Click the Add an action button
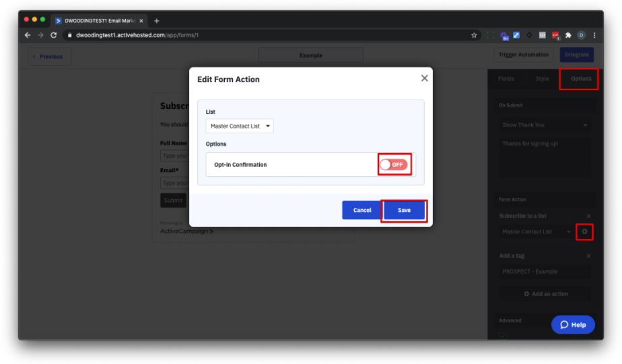This screenshot has width=622, height=364. 546,294
